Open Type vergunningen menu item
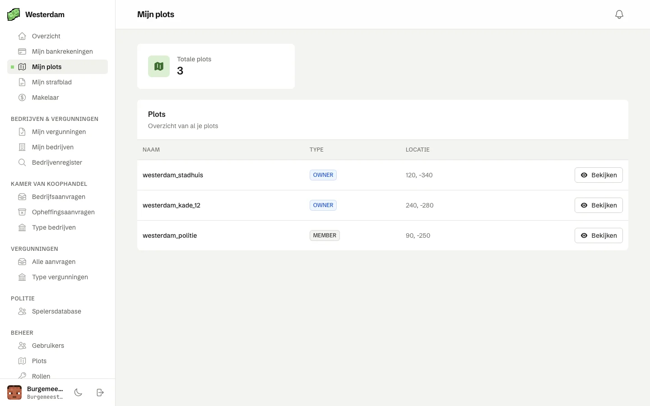 (57, 277)
